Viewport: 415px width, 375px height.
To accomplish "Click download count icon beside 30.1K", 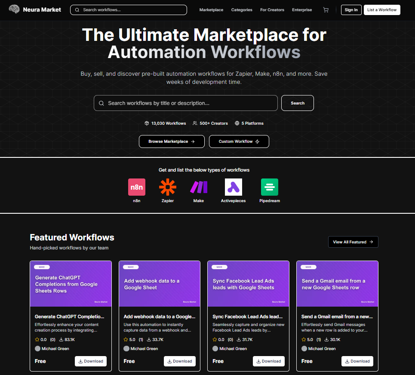I will coord(326,340).
